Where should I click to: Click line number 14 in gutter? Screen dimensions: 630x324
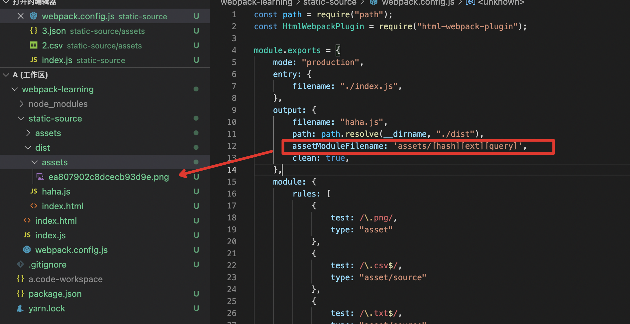tap(232, 170)
